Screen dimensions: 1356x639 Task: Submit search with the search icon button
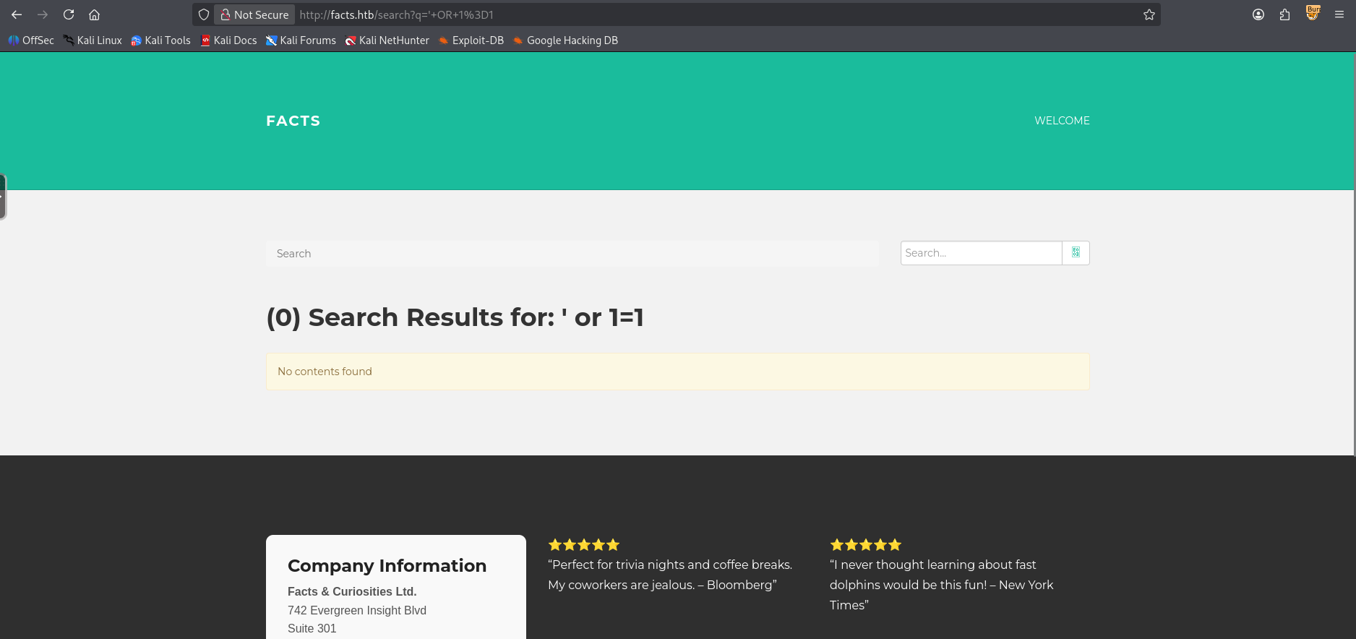[x=1076, y=253]
